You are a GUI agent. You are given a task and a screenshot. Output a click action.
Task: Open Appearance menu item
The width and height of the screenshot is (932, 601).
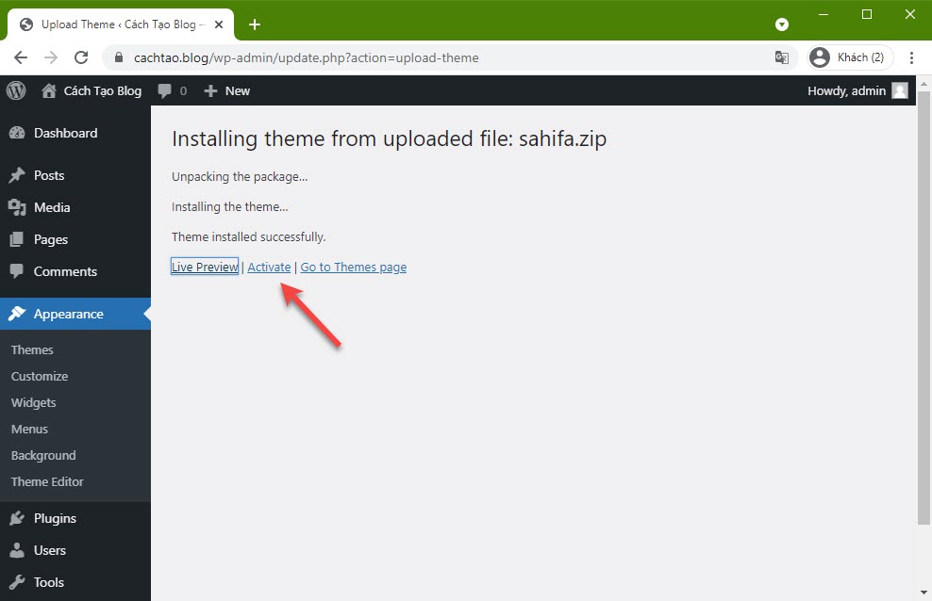75,314
